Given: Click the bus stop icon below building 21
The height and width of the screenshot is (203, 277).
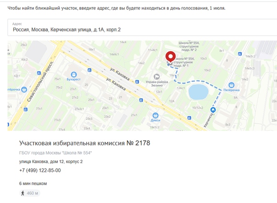Looking at the screenshot, I should click(141, 100).
